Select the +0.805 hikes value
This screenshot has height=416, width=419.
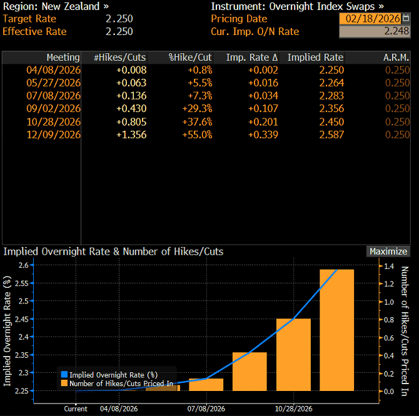pyautogui.click(x=131, y=122)
